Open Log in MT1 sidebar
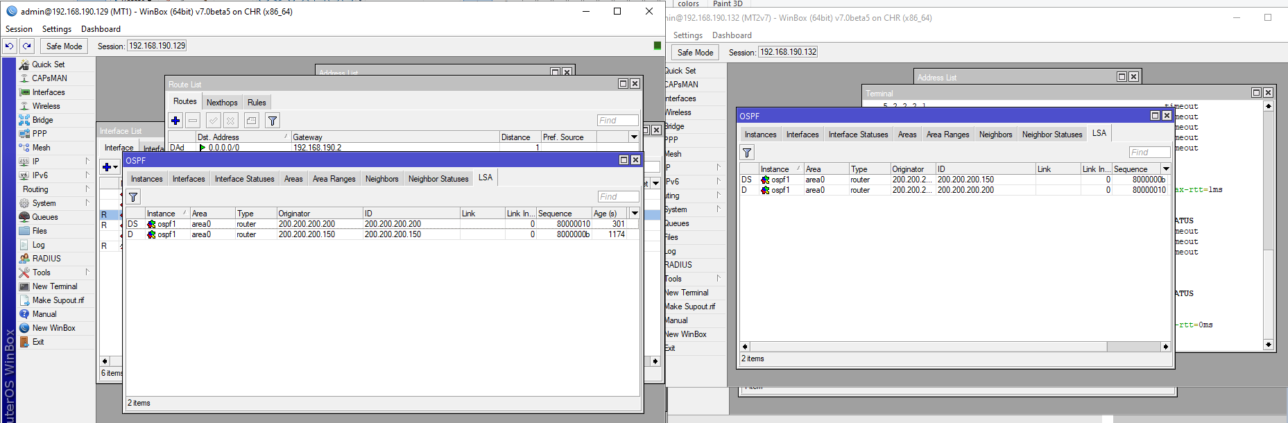 pyautogui.click(x=38, y=245)
